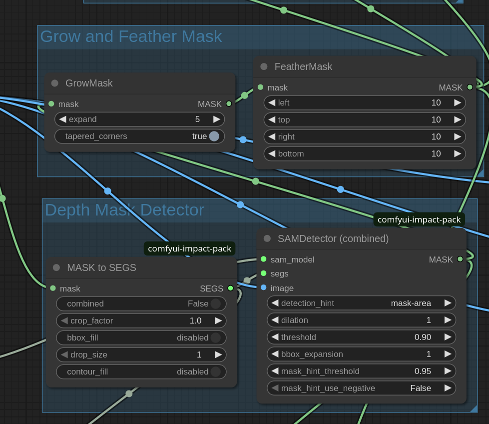Click GrowMask mask input socket
The height and width of the screenshot is (424, 489).
[x=51, y=103]
